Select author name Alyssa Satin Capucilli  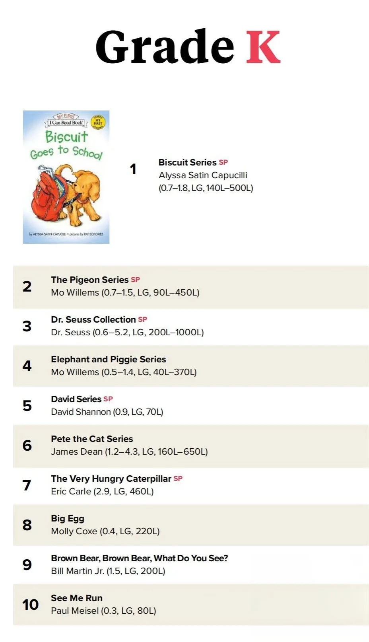(x=203, y=175)
